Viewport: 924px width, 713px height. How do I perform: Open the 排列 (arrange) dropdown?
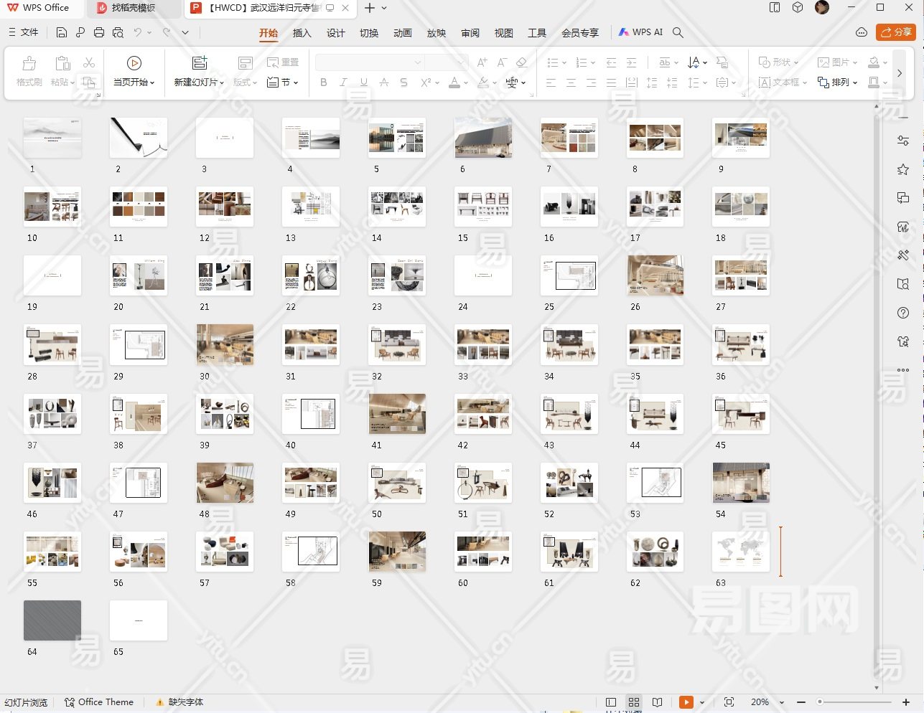tap(838, 82)
